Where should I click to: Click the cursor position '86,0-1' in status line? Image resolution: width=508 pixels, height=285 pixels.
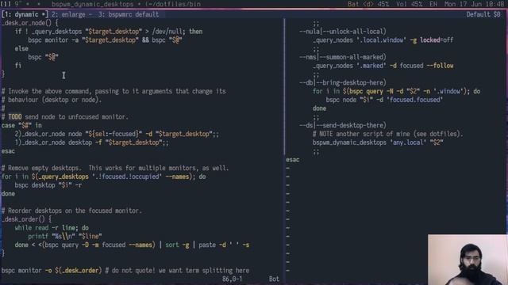click(232, 279)
